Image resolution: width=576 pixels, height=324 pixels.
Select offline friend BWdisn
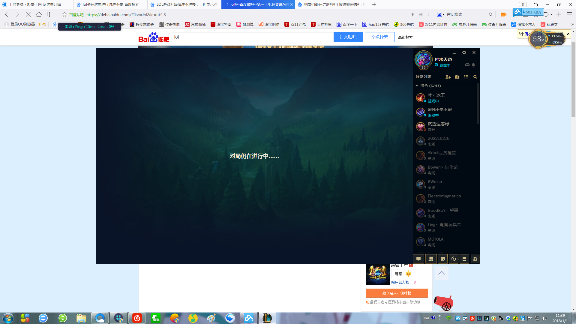point(445,184)
